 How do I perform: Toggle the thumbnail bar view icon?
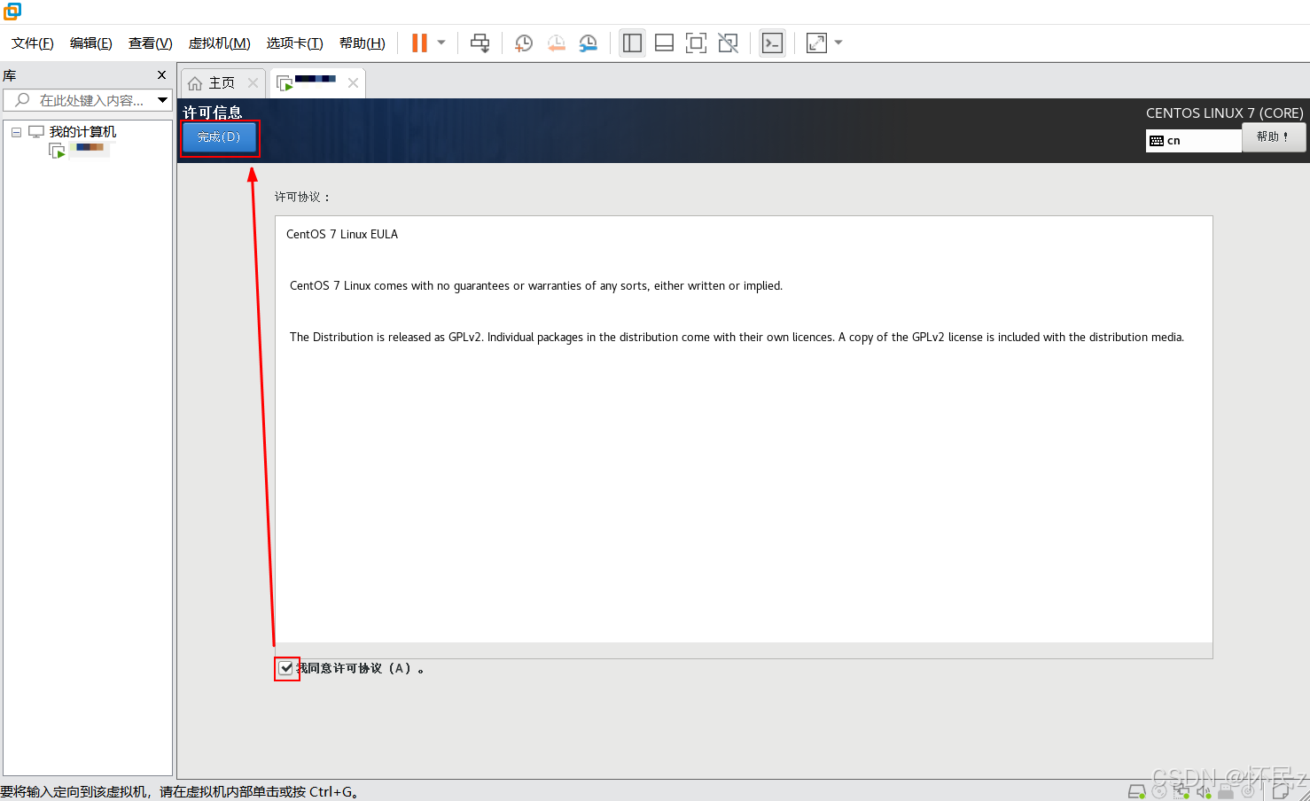(664, 43)
